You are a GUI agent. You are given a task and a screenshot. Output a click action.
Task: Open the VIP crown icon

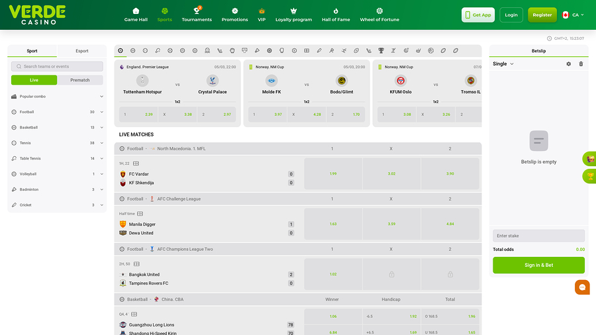262,11
